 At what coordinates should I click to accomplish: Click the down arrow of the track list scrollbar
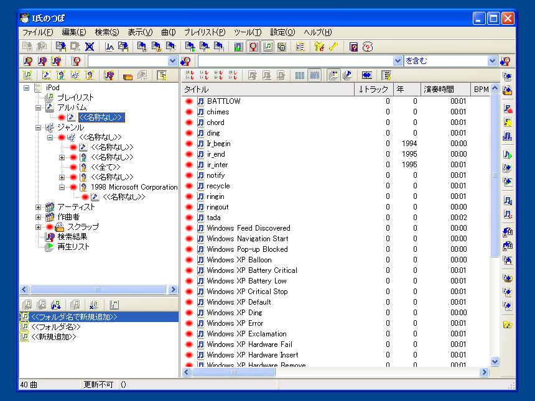495,361
